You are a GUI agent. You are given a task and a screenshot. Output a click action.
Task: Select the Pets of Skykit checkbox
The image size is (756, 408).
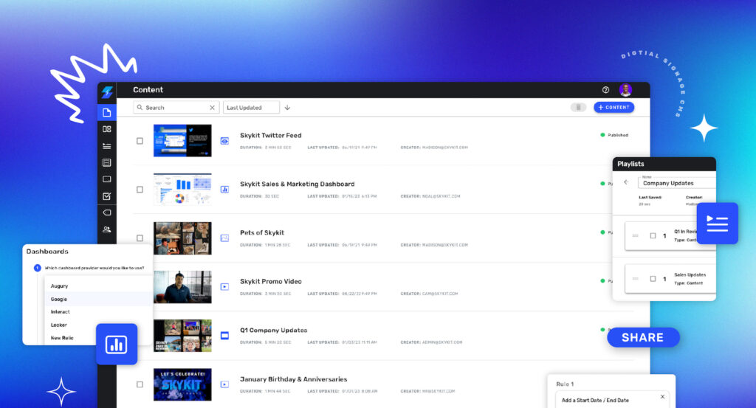(x=140, y=238)
